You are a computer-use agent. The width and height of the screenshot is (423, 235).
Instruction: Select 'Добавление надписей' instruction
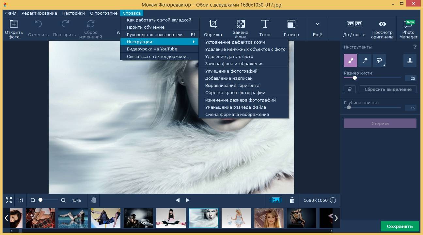(243, 78)
